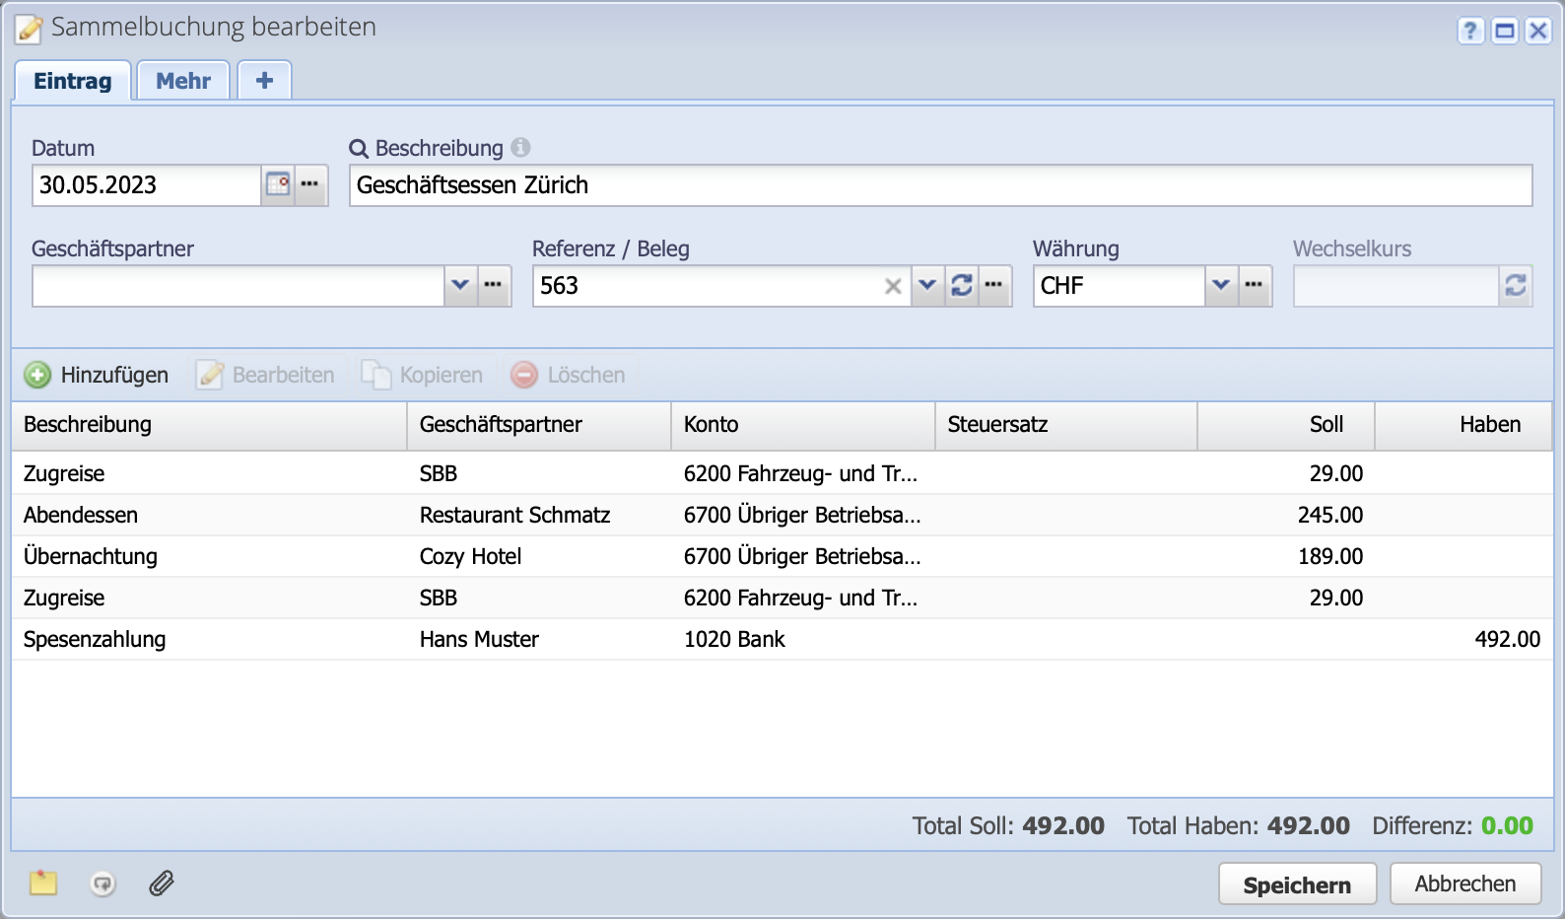Click the refresh icon beside Referenz field

tap(961, 286)
